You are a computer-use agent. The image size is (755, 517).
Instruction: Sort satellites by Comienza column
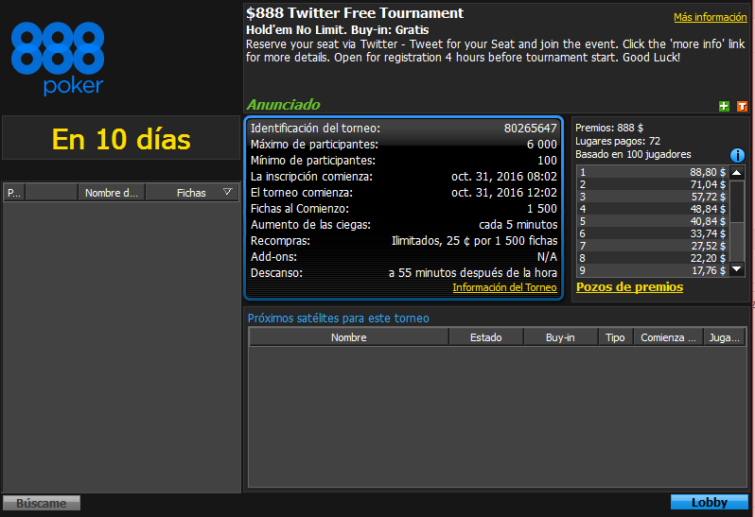click(668, 337)
